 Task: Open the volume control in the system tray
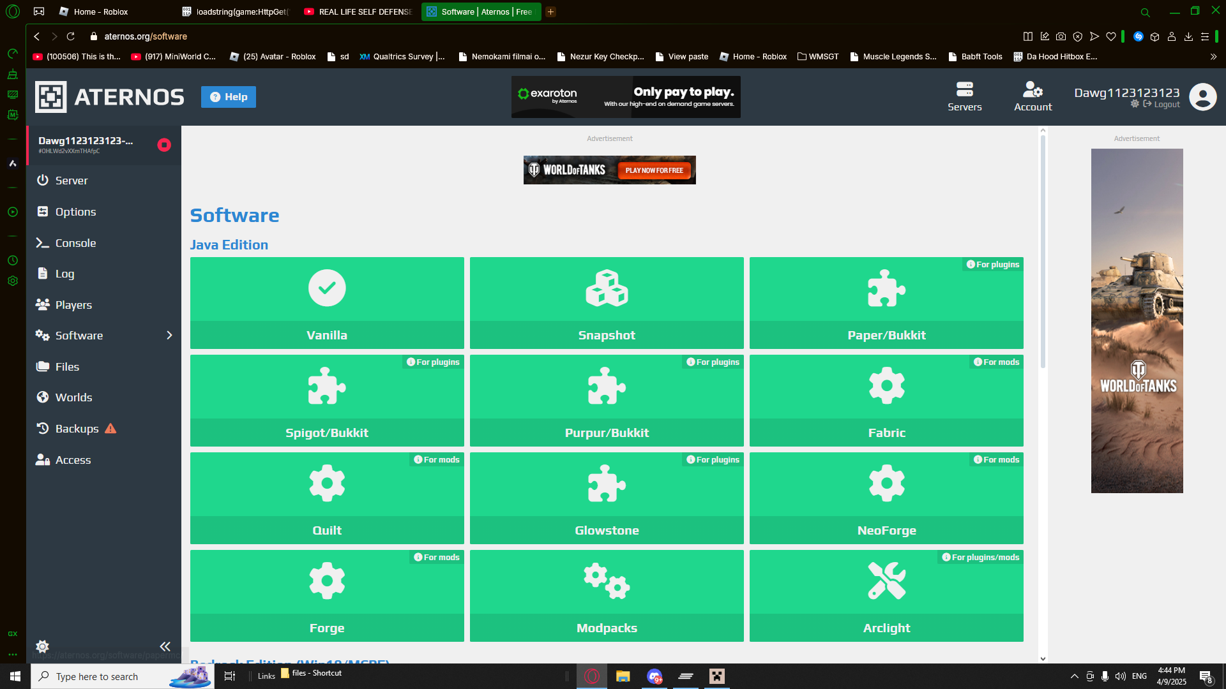point(1121,676)
